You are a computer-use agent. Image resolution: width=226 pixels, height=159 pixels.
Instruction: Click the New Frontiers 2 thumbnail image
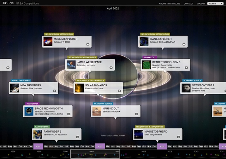(186, 88)
